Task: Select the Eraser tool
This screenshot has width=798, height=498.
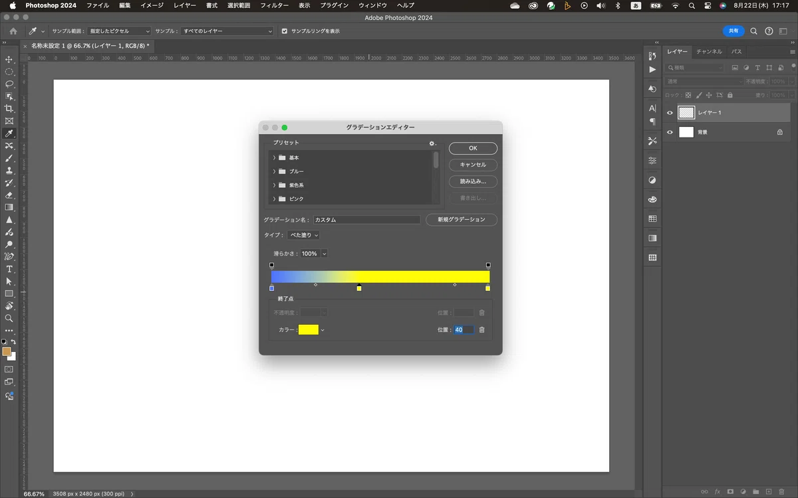Action: 9,195
